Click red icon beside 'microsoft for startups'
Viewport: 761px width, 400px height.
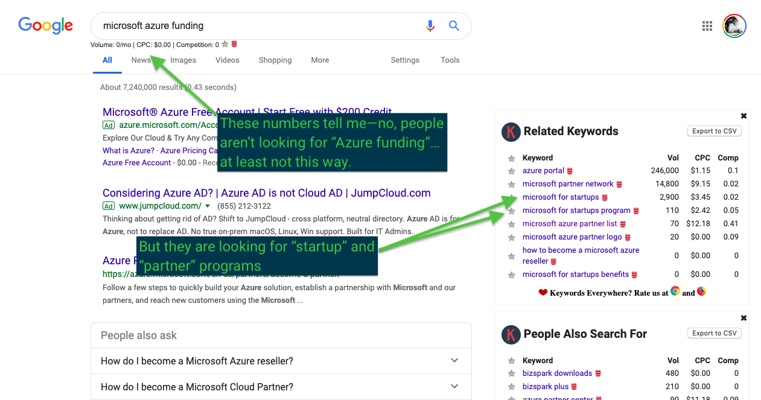click(605, 198)
